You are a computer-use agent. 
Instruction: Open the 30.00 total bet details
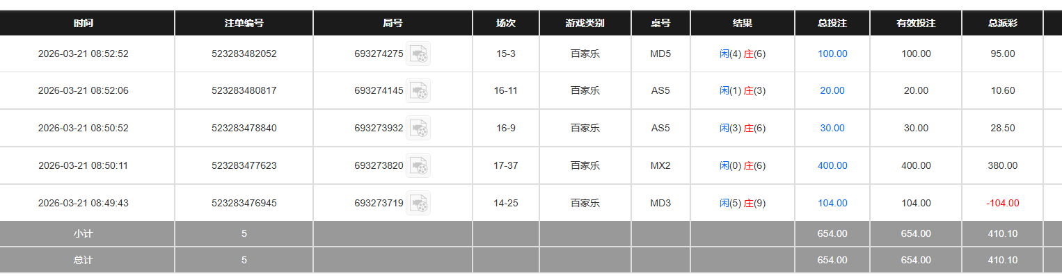[x=832, y=129]
